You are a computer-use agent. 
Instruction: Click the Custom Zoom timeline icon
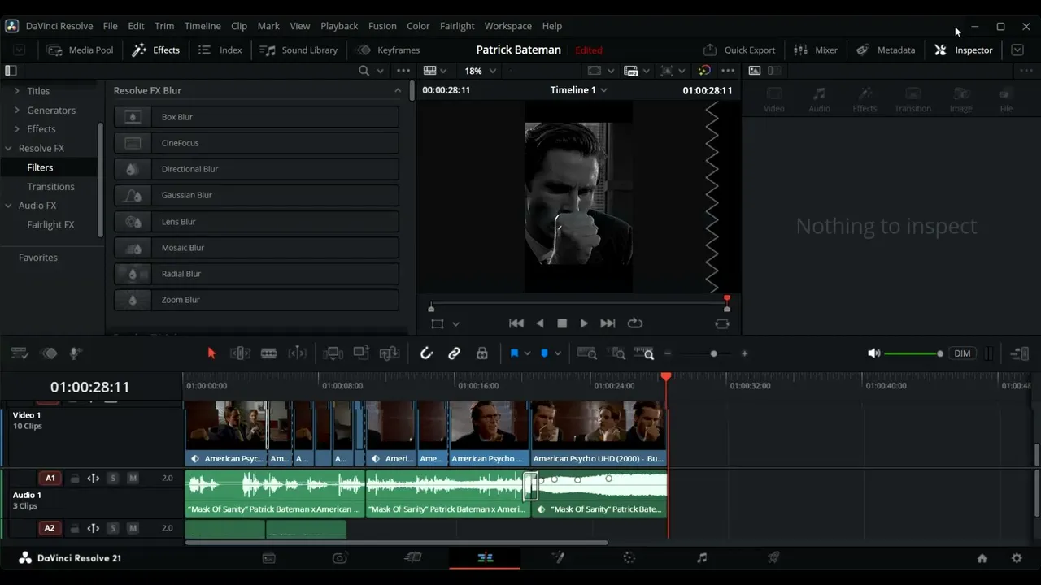click(646, 353)
